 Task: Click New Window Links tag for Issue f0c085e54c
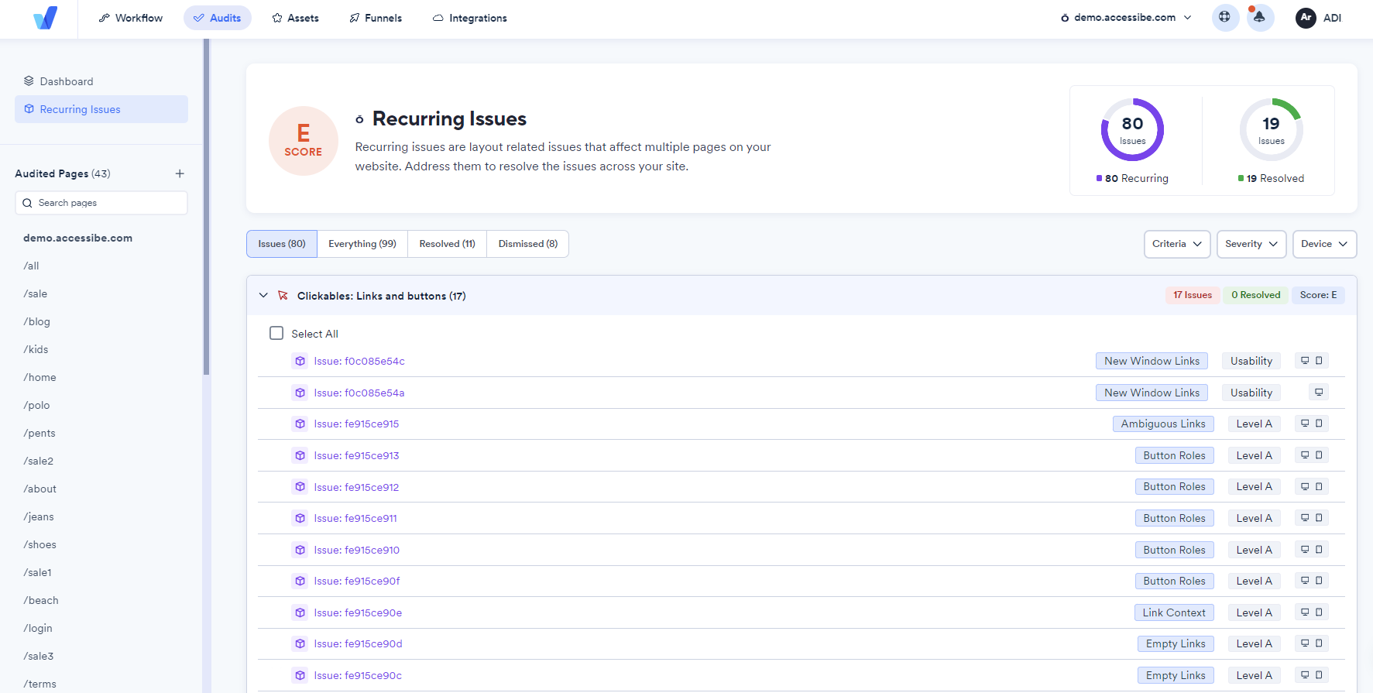tap(1152, 361)
